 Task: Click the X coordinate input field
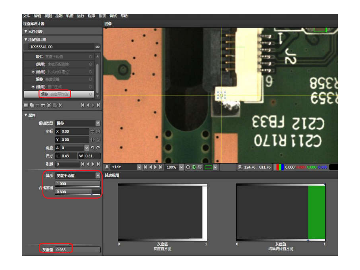pos(74,131)
